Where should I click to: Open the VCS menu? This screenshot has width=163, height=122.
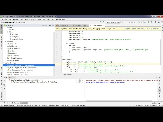coord(53,19)
